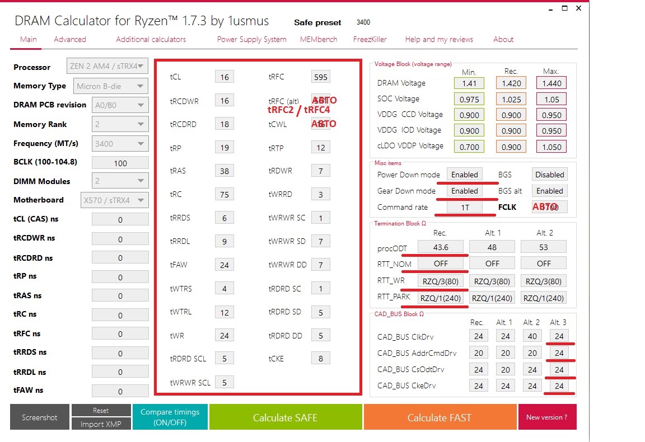Screen dimensions: 645x442
Task: Click the Reset button
Action: 101,410
